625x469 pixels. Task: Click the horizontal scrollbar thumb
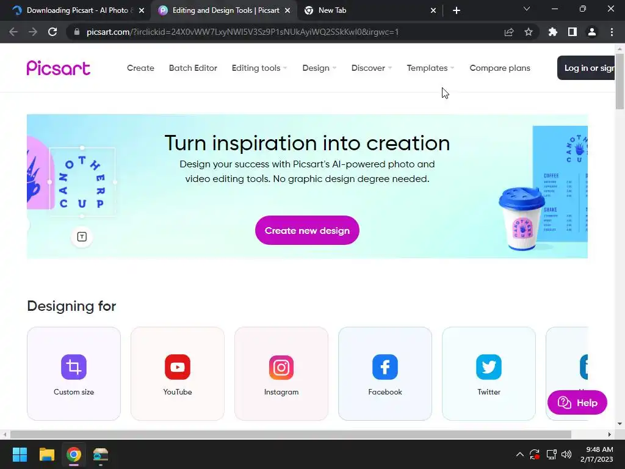click(x=291, y=434)
